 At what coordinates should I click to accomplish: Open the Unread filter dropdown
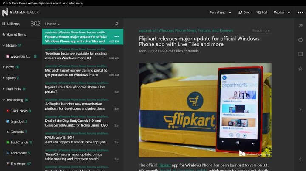53,24
